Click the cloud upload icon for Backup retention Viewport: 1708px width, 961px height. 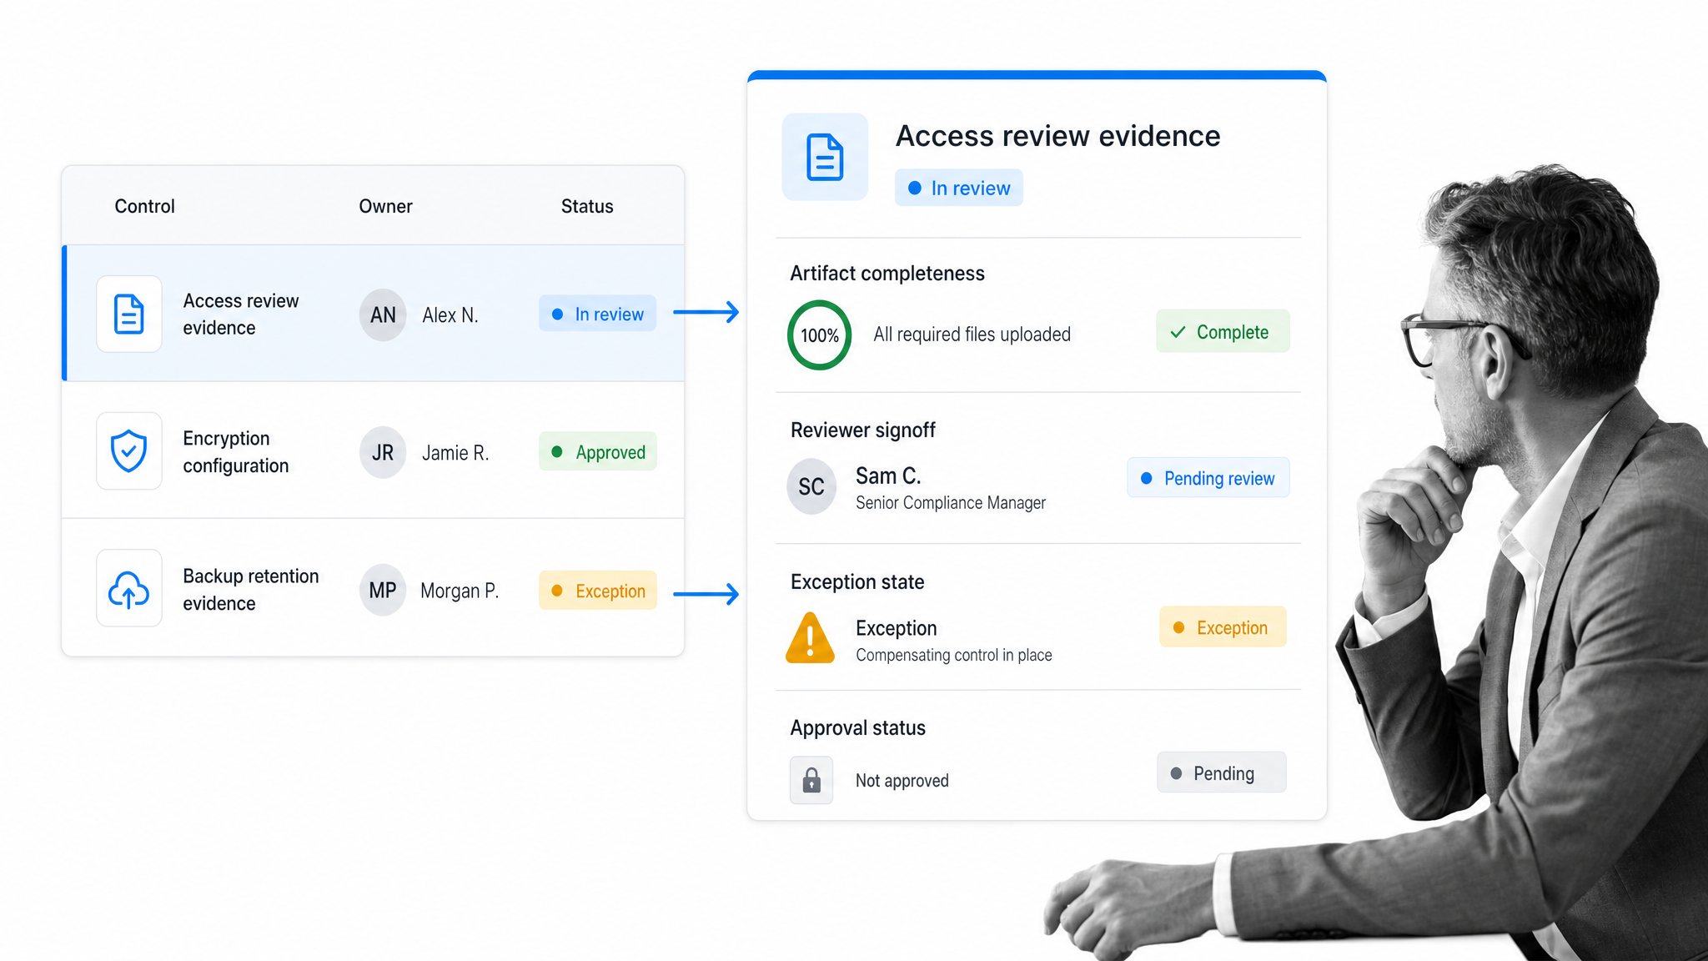tap(129, 589)
